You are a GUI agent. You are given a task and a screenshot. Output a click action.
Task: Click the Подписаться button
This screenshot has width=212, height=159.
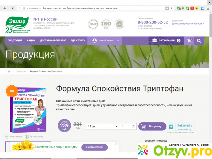coord(94,147)
